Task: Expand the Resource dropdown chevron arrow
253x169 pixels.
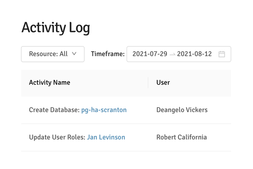Action: (x=74, y=54)
